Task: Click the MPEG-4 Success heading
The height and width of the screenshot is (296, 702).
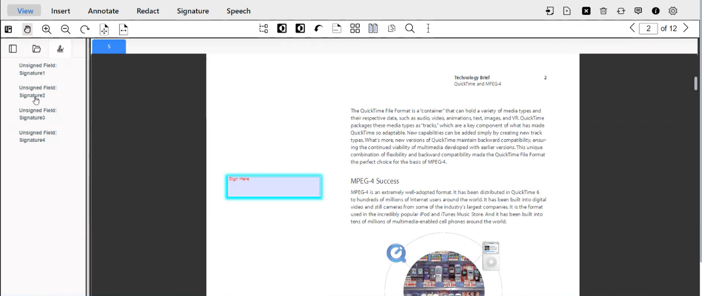Action: 375,181
